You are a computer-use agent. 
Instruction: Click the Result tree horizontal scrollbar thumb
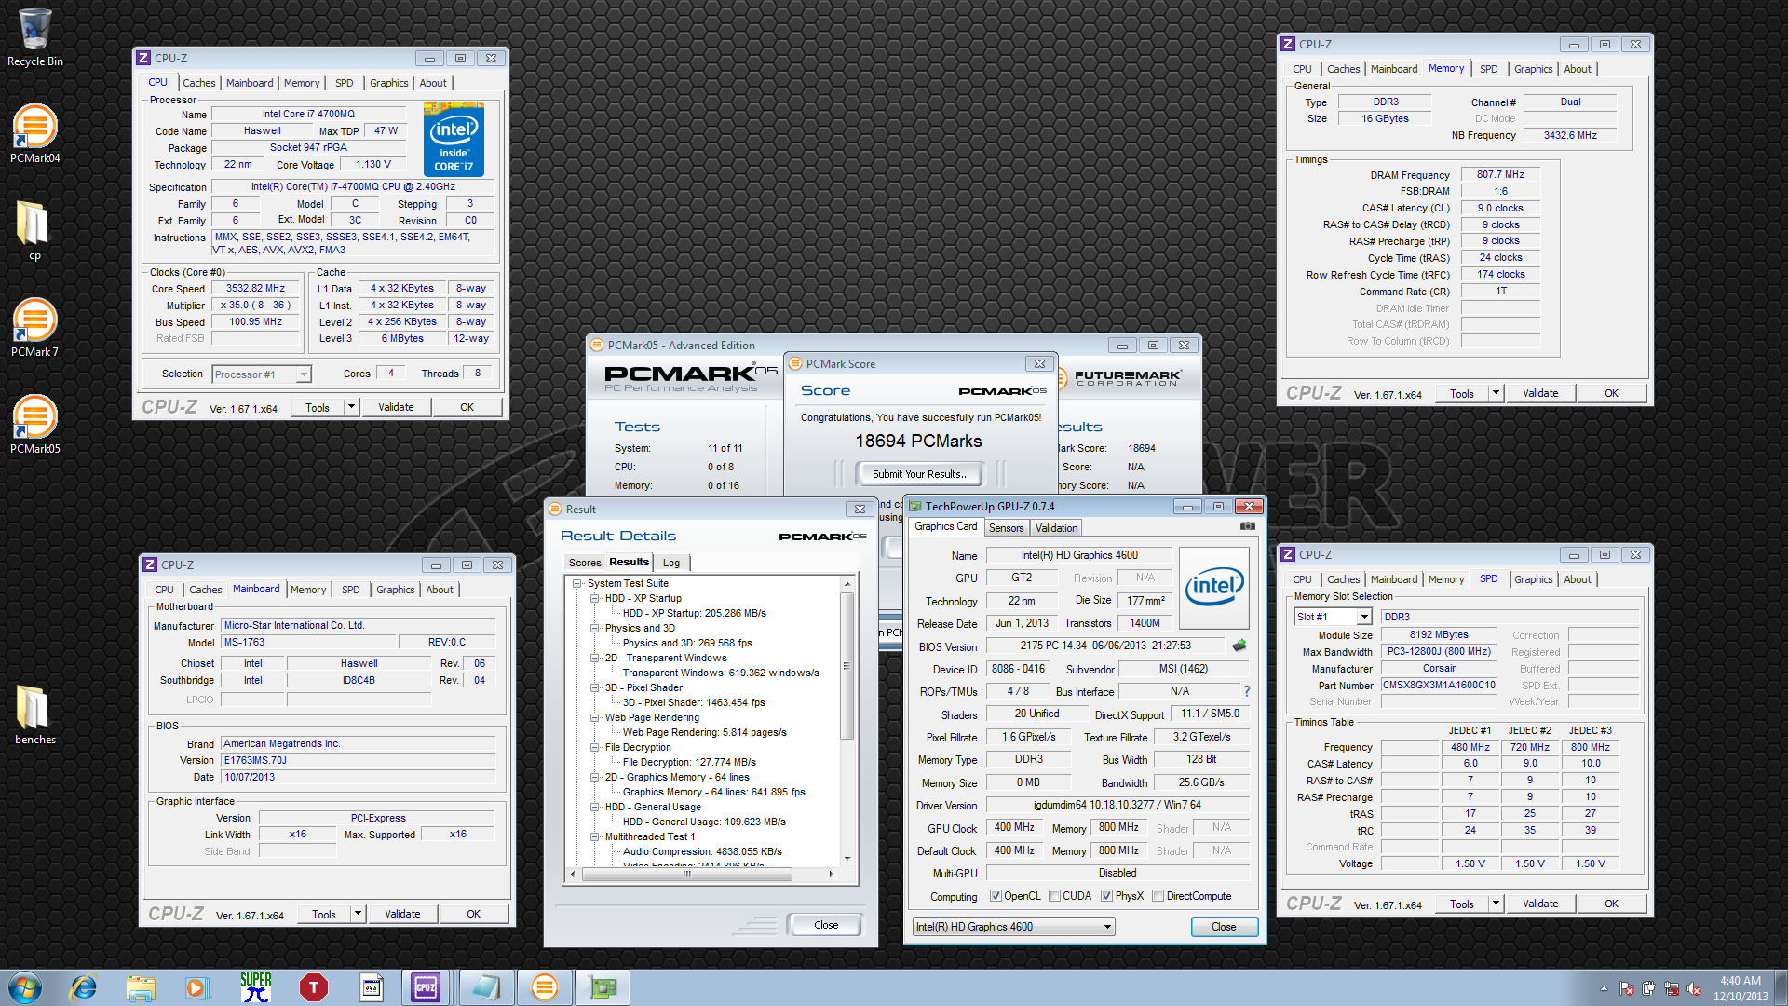coord(686,874)
